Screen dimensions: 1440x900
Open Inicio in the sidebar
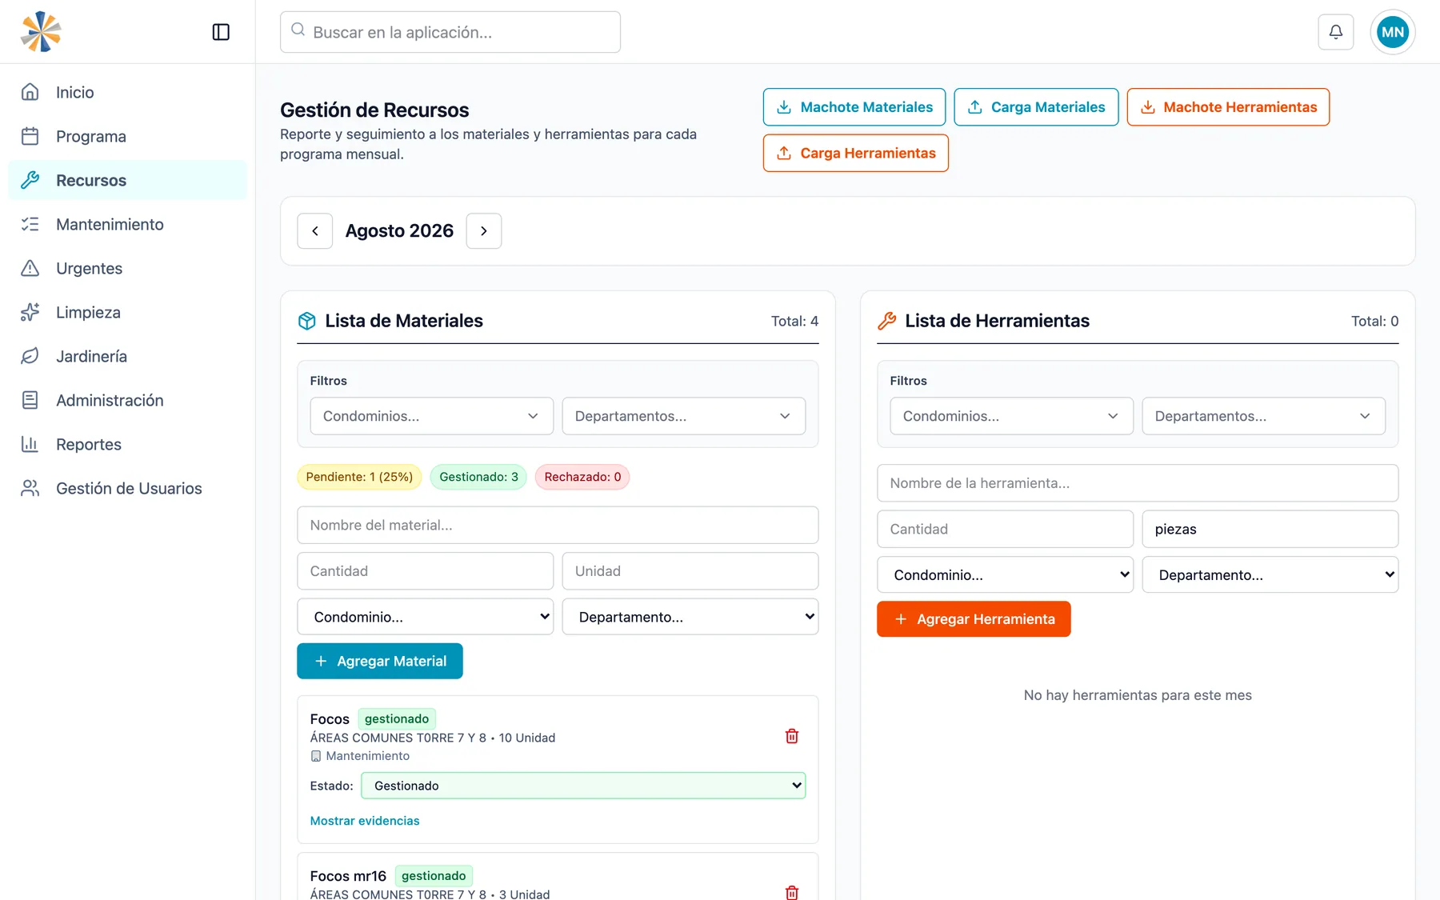(x=128, y=92)
